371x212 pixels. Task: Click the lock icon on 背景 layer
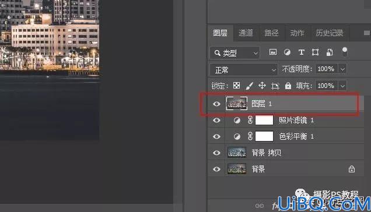[x=352, y=169]
